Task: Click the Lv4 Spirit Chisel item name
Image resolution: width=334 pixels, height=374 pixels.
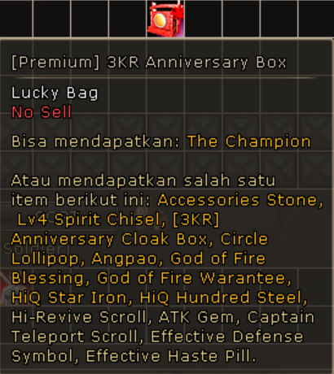Action: pyautogui.click(x=91, y=220)
